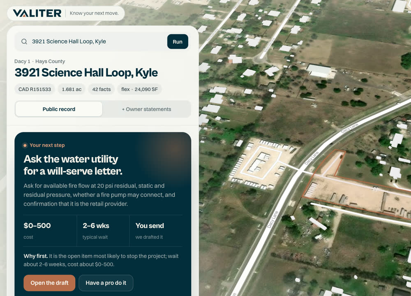Click the $0–500 cost value
The height and width of the screenshot is (296, 411).
pos(37,225)
